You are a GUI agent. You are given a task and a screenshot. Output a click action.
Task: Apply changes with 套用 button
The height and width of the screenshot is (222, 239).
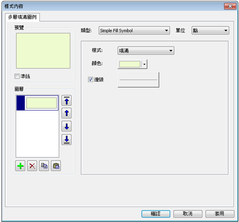[x=220, y=214]
